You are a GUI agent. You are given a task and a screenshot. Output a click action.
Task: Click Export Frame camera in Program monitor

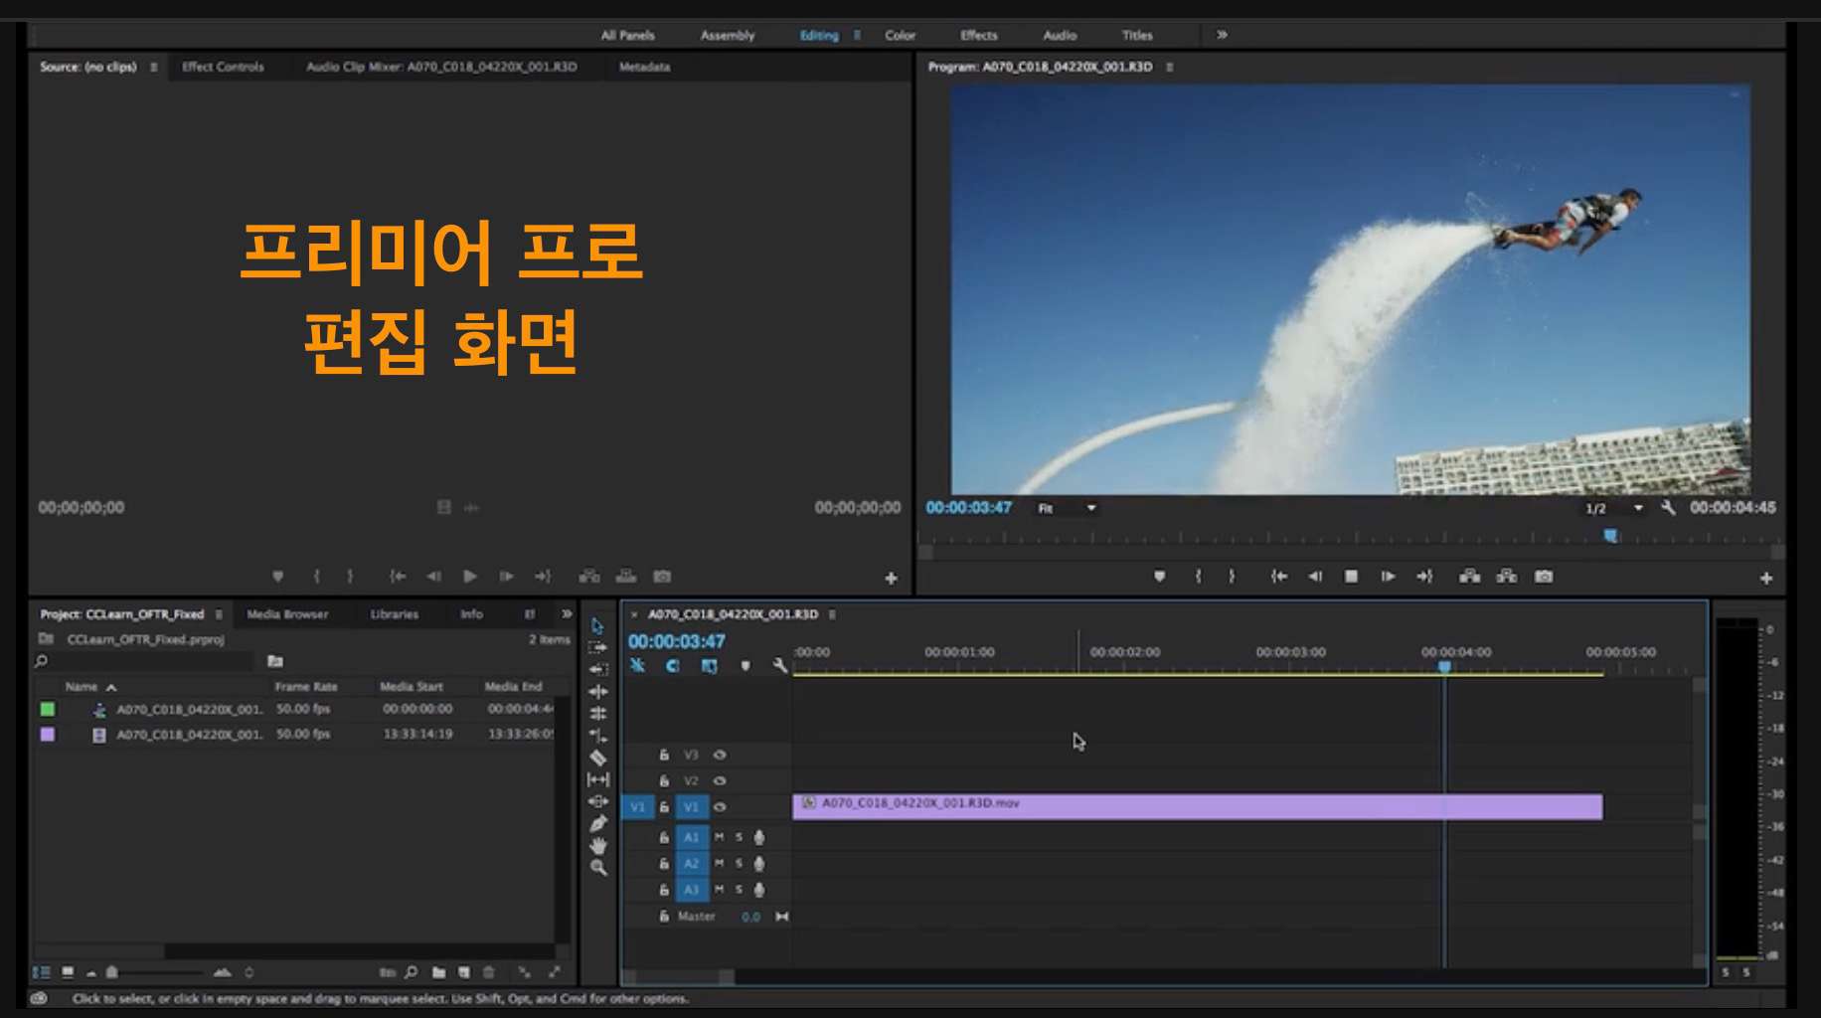1544,577
